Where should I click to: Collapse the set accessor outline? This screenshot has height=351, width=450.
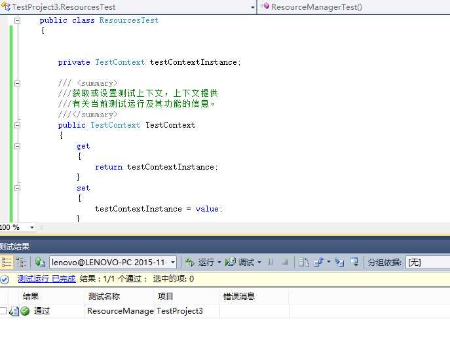point(18,189)
